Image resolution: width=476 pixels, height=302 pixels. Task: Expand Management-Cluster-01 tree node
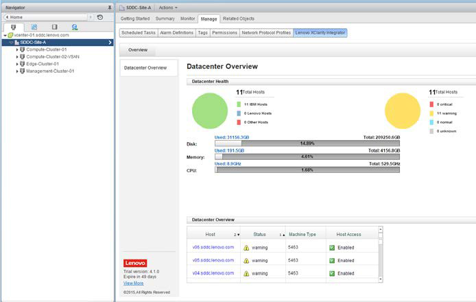coord(17,71)
